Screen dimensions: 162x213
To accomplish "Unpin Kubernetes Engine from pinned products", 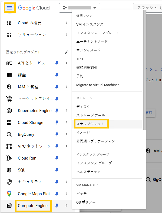I will [x=57, y=111].
